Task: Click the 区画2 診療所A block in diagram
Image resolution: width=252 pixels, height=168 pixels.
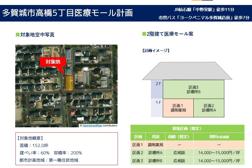Action: [209, 108]
